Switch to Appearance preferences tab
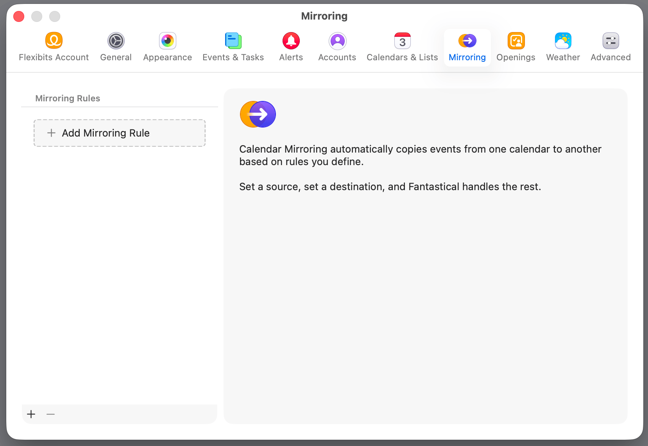648x446 pixels. (167, 47)
